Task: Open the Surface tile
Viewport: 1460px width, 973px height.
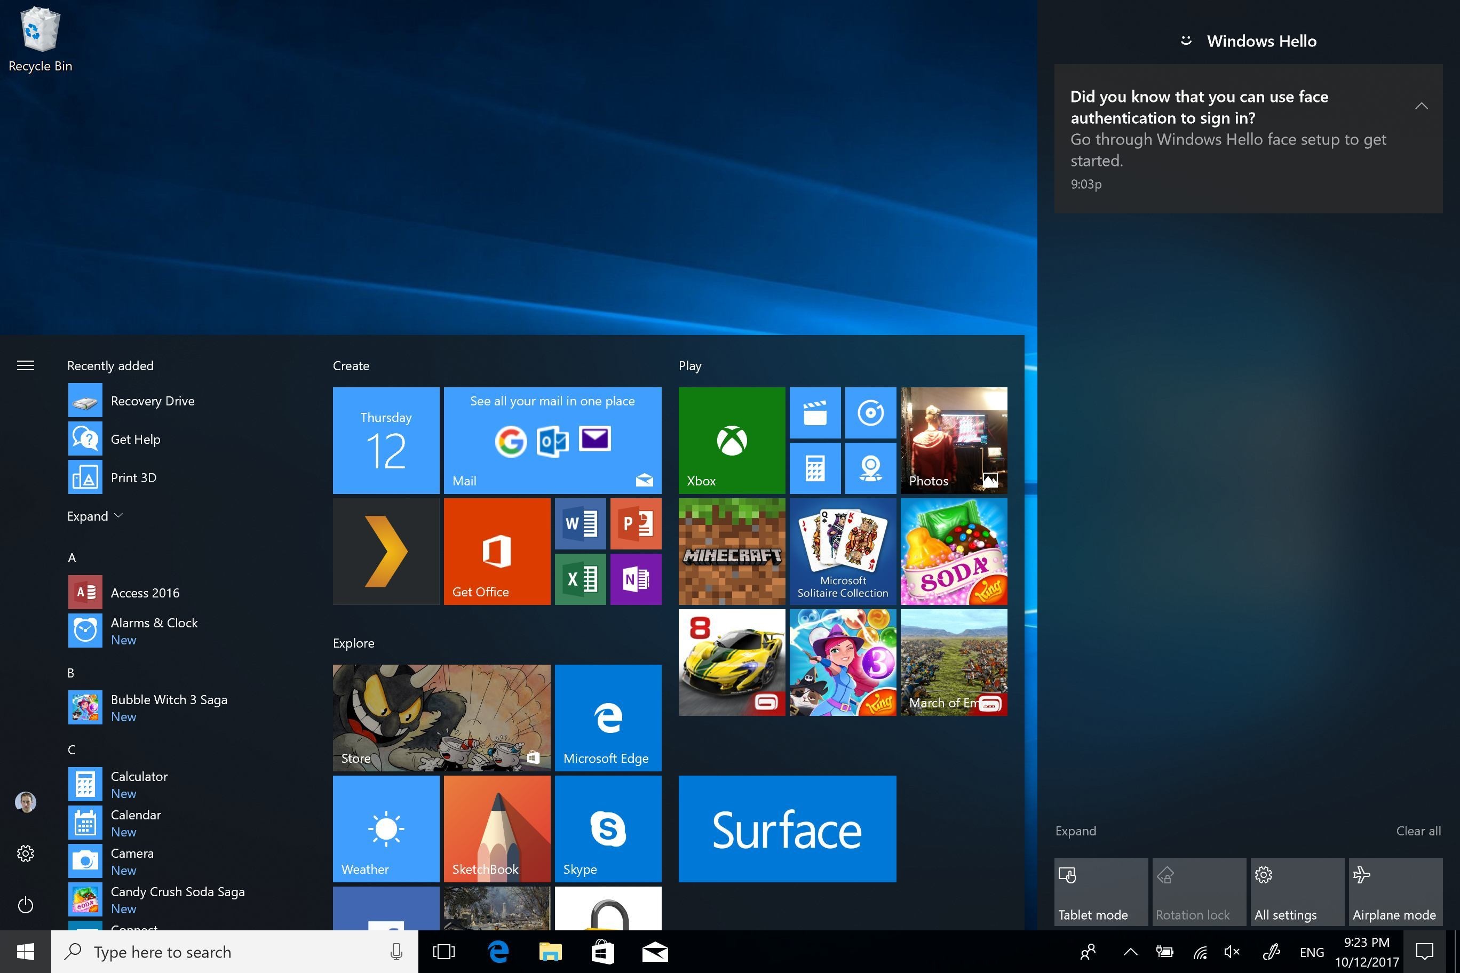Action: point(787,828)
